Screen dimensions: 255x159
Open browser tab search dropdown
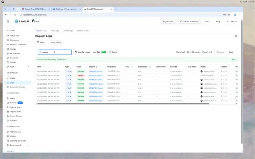(x=18, y=9)
